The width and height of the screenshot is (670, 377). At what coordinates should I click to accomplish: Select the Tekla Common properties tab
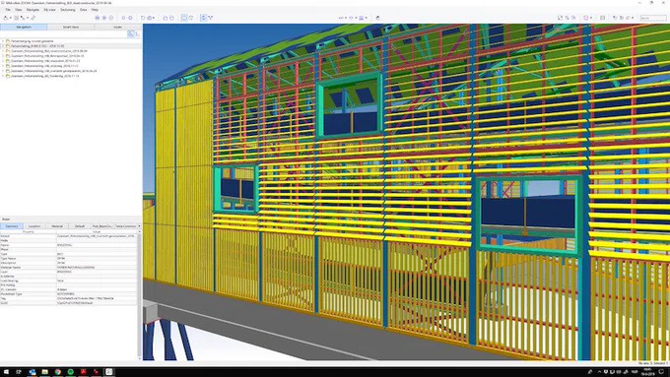tap(125, 225)
